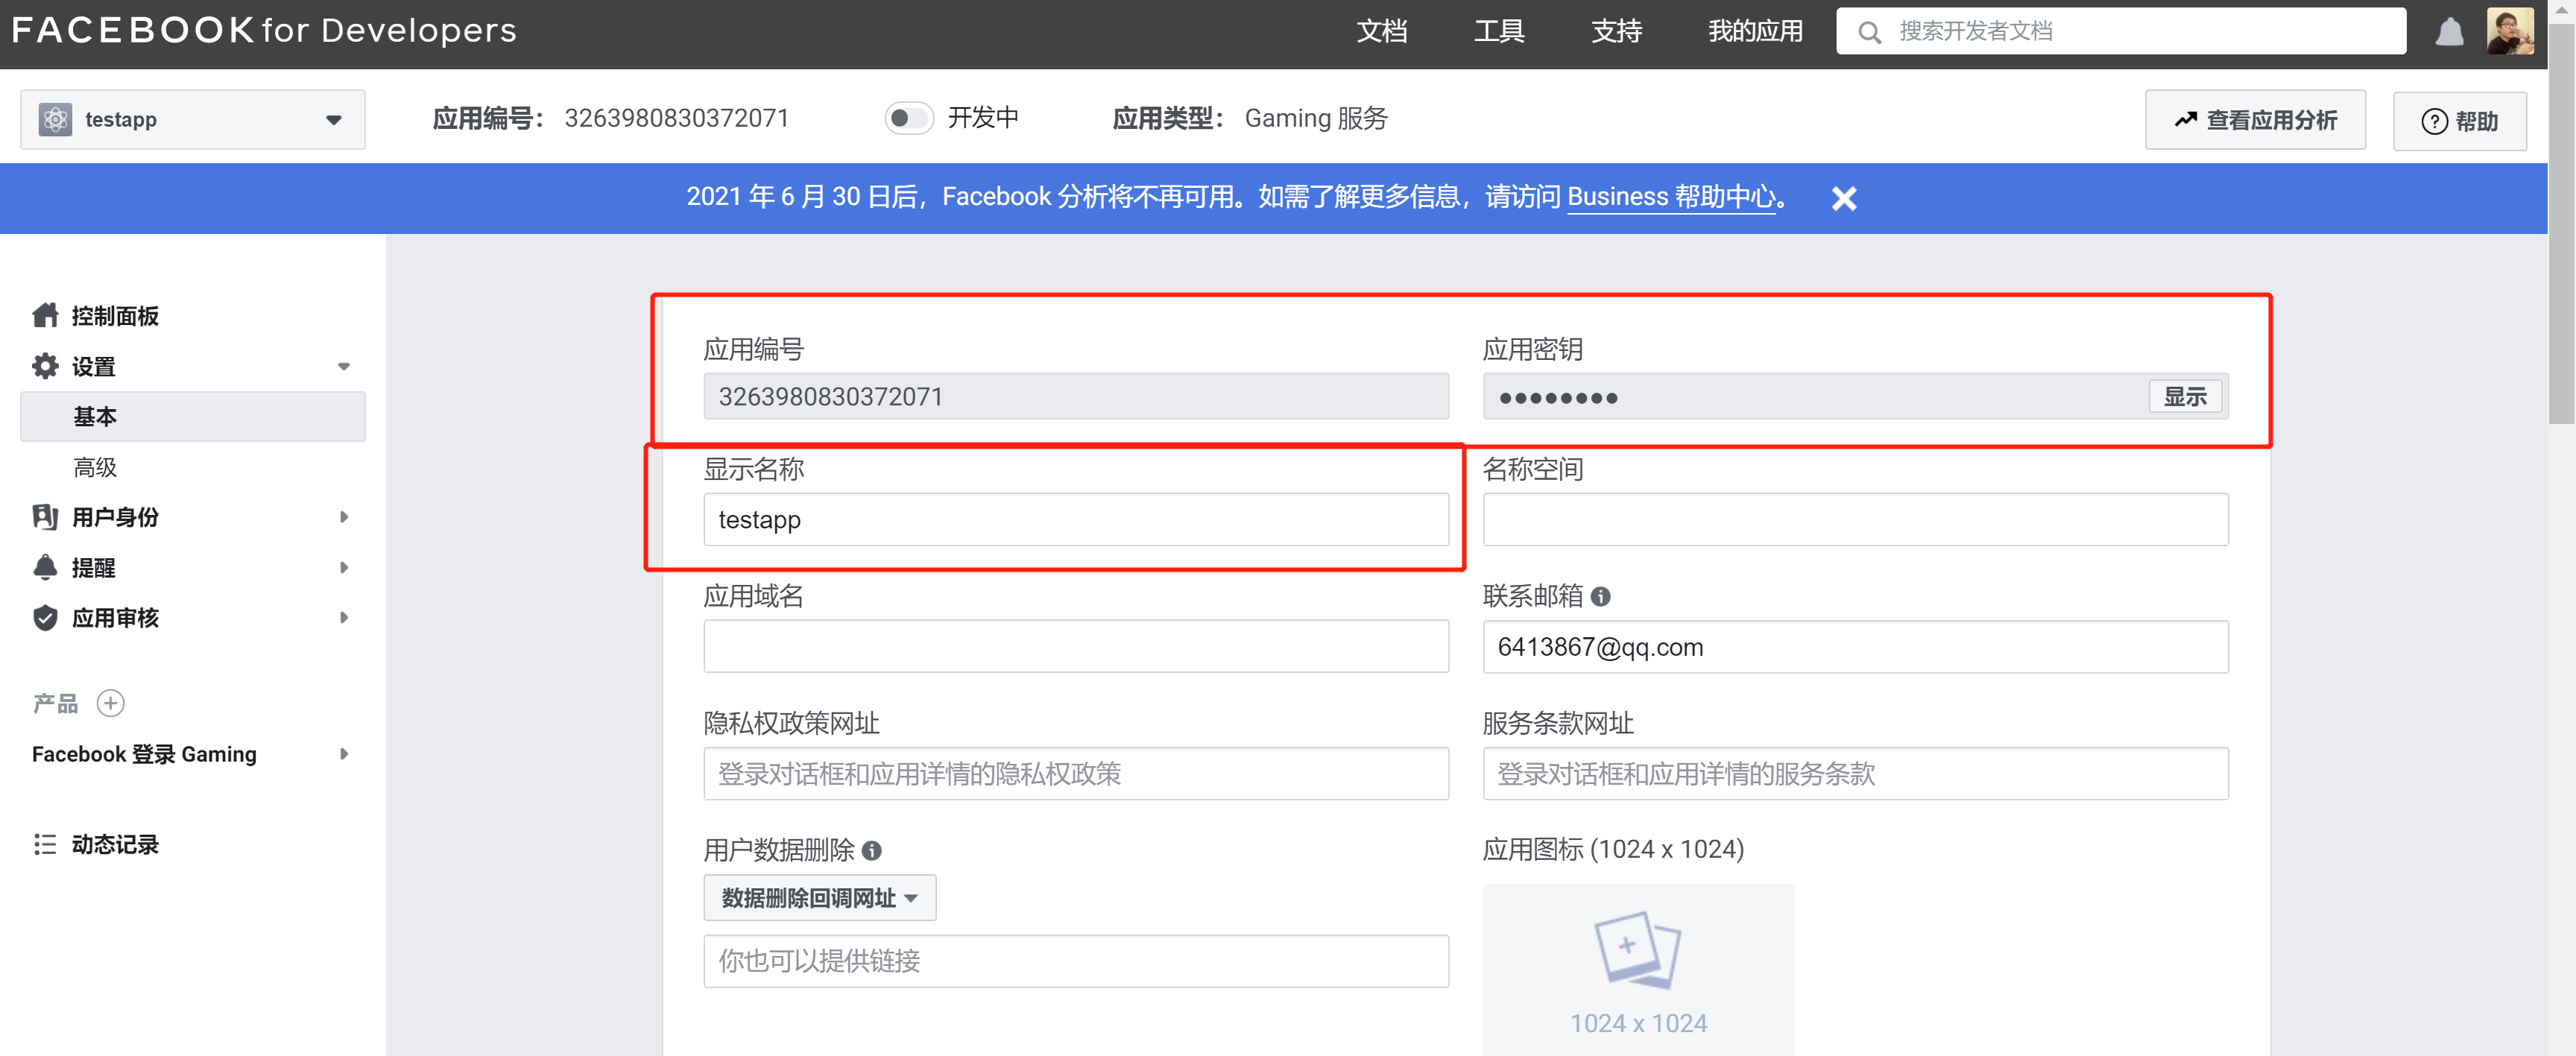Click info icon next to 联系邮箱
The height and width of the screenshot is (1056, 2576).
point(1601,597)
